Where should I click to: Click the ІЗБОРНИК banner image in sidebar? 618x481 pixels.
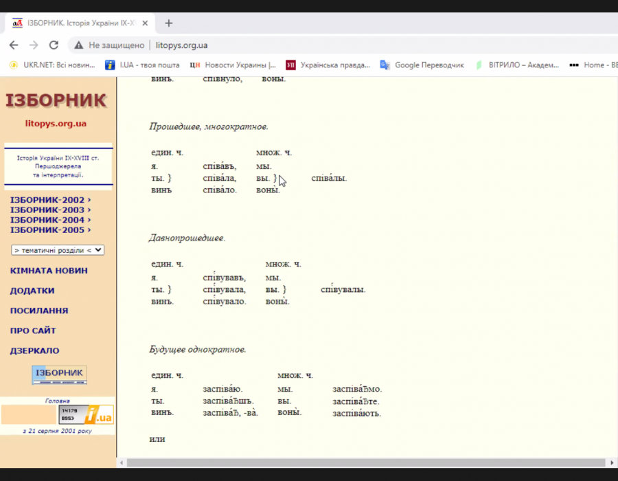click(x=59, y=374)
